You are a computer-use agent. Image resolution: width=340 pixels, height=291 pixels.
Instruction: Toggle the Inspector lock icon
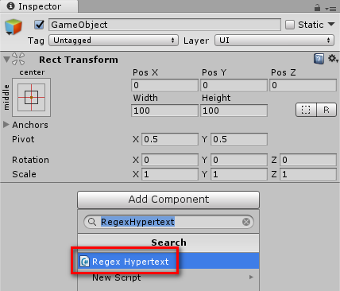pyautogui.click(x=317, y=8)
